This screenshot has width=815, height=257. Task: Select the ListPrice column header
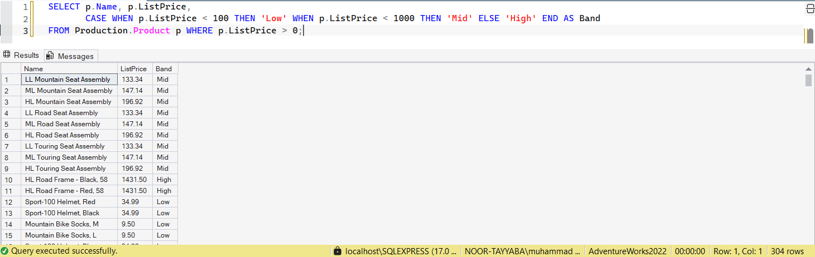click(x=135, y=68)
